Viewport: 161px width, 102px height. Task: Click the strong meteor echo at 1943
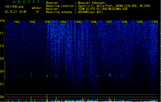coord(47,76)
